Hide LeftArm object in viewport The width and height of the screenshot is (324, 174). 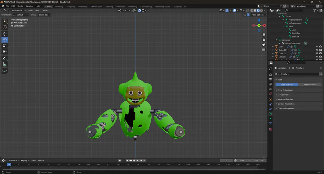317,56
